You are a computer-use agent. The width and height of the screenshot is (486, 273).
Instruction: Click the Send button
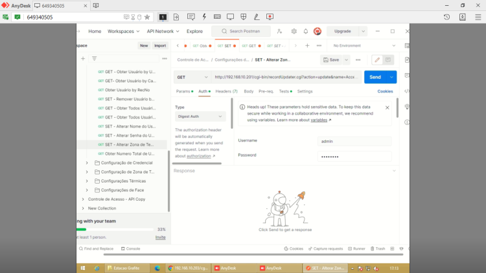pos(375,77)
